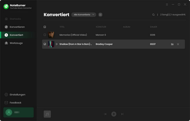Check the Memories (Official Video) checkbox
This screenshot has width=190, height=121.
[45, 35]
